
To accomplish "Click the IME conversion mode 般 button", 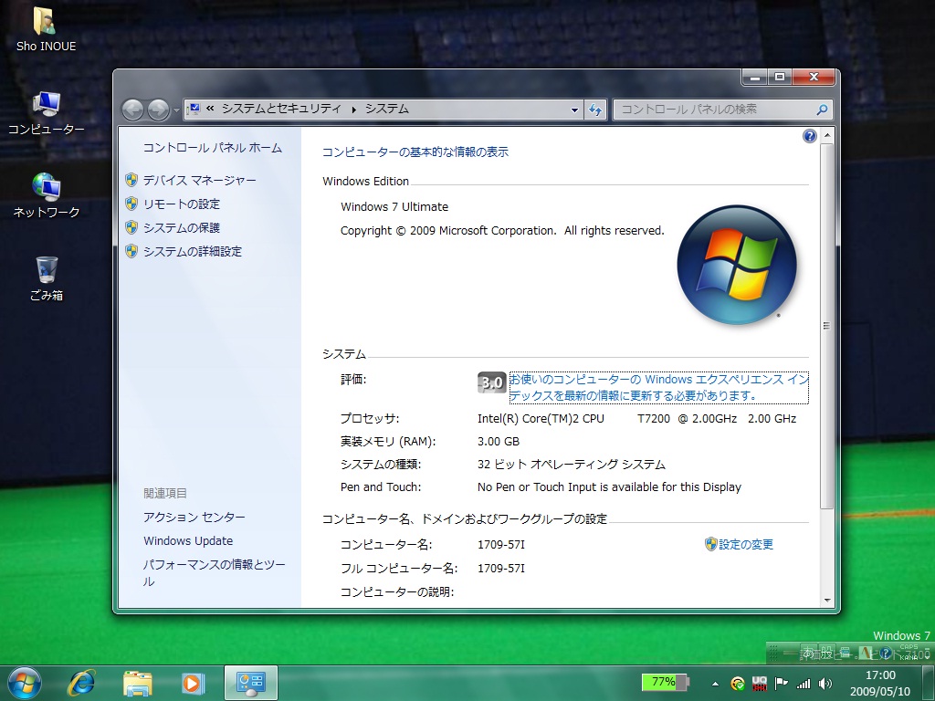I will pyautogui.click(x=826, y=653).
